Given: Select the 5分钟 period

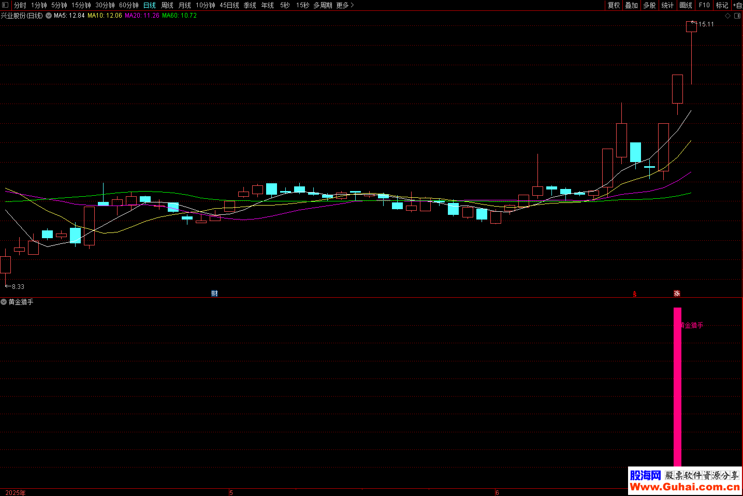Looking at the screenshot, I should [x=59, y=5].
